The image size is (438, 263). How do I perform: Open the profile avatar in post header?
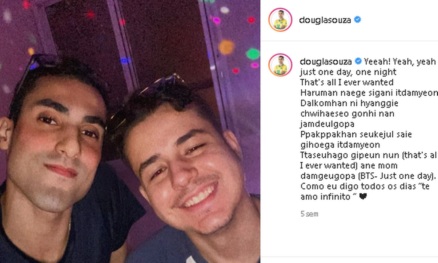[x=280, y=20]
